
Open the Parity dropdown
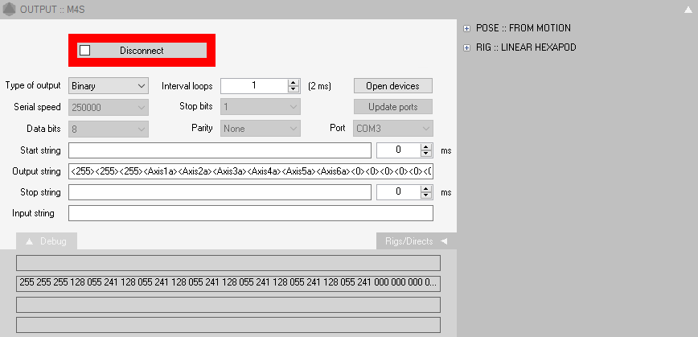tap(261, 129)
